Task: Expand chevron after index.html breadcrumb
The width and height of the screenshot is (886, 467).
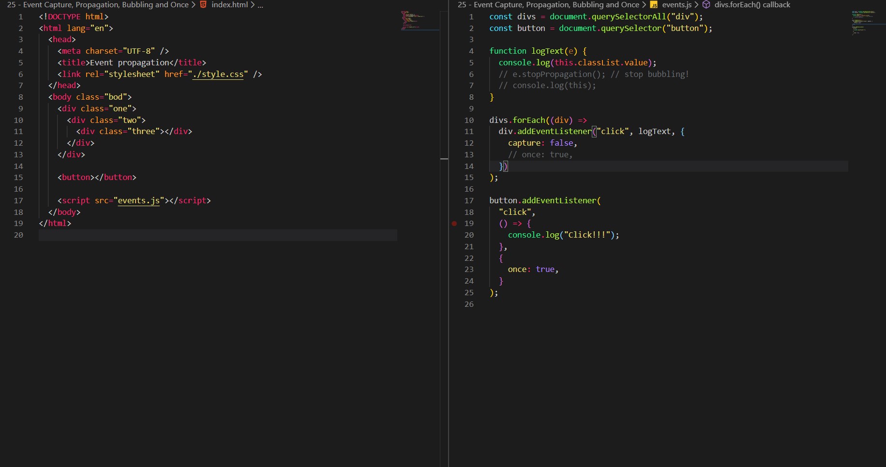Action: coord(253,4)
